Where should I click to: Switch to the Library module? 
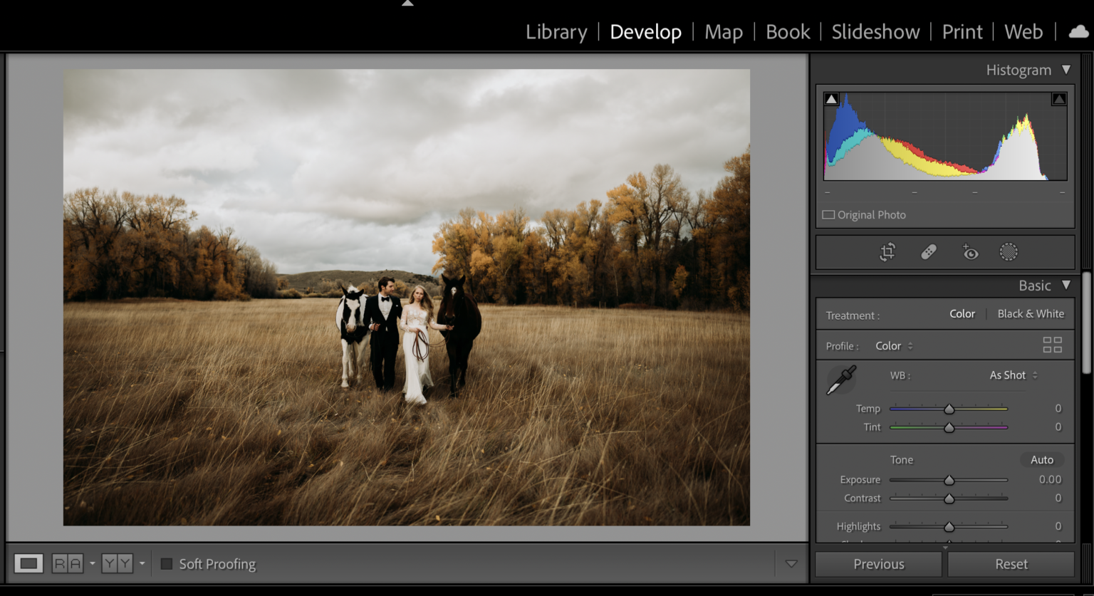556,31
